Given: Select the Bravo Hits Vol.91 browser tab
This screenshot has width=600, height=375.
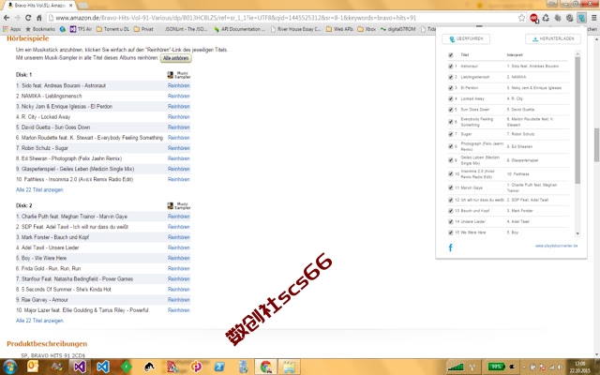Looking at the screenshot, I should tap(40, 6).
